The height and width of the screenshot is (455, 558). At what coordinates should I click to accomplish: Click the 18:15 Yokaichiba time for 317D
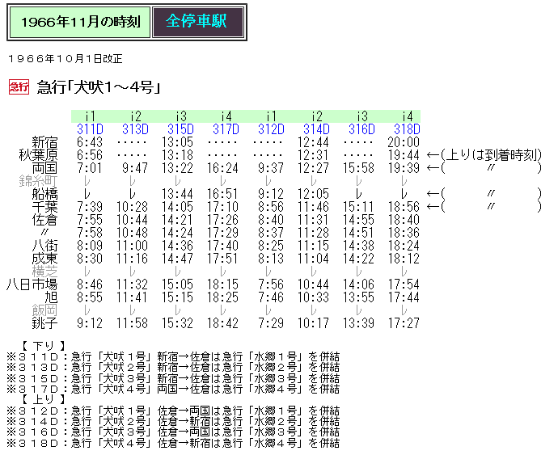point(222,284)
